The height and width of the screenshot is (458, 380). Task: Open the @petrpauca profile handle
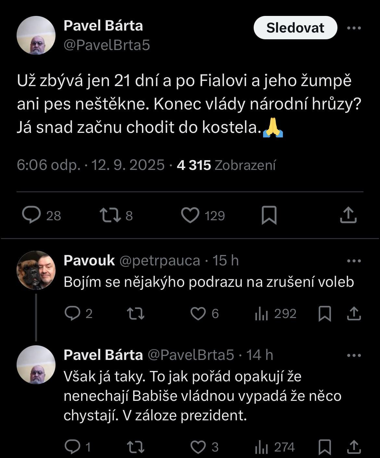[x=159, y=261]
